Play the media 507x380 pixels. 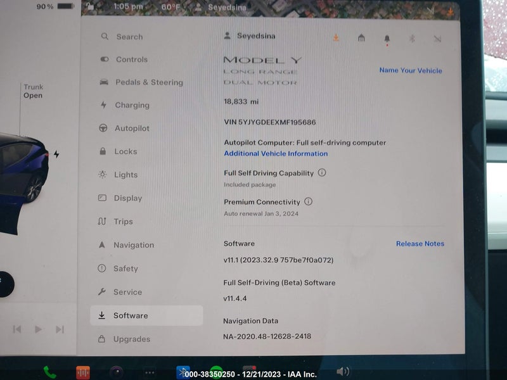click(x=38, y=329)
